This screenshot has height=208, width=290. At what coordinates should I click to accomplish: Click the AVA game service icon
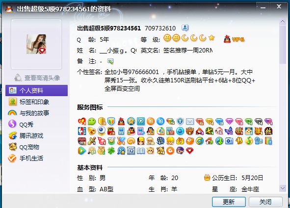pos(82,141)
